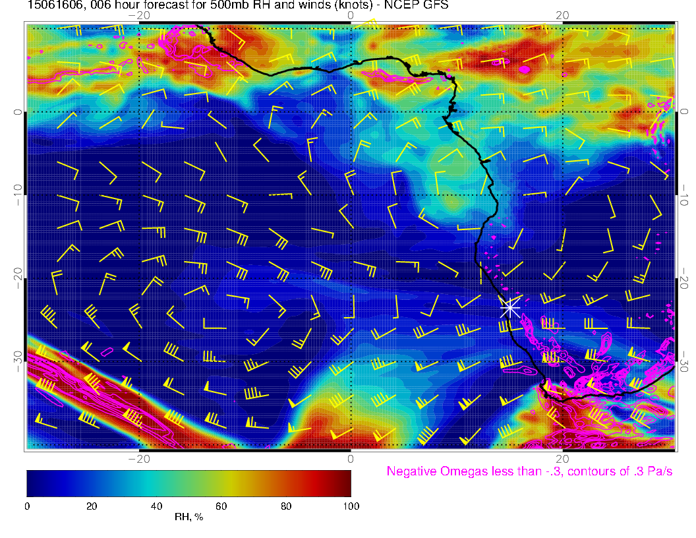696x538 pixels.
Task: Click the "-10" latitude label on the left axis
Action: pyautogui.click(x=17, y=195)
